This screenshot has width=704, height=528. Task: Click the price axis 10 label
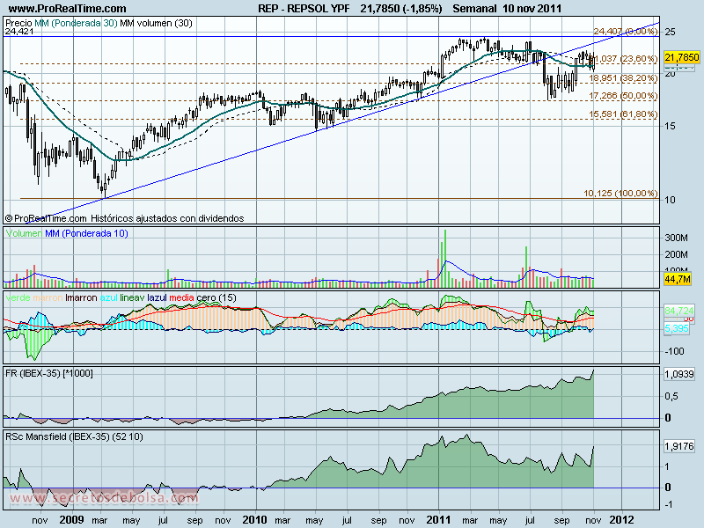click(x=670, y=200)
